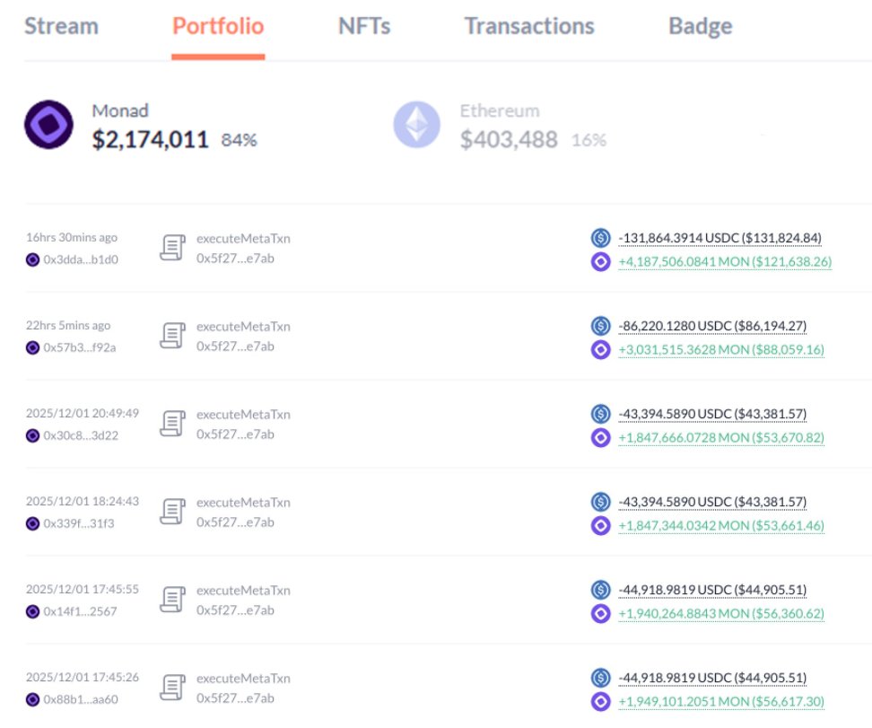The width and height of the screenshot is (872, 728).
Task: Click timestamp 2025/12/01 17:45:26
Action: 83,677
